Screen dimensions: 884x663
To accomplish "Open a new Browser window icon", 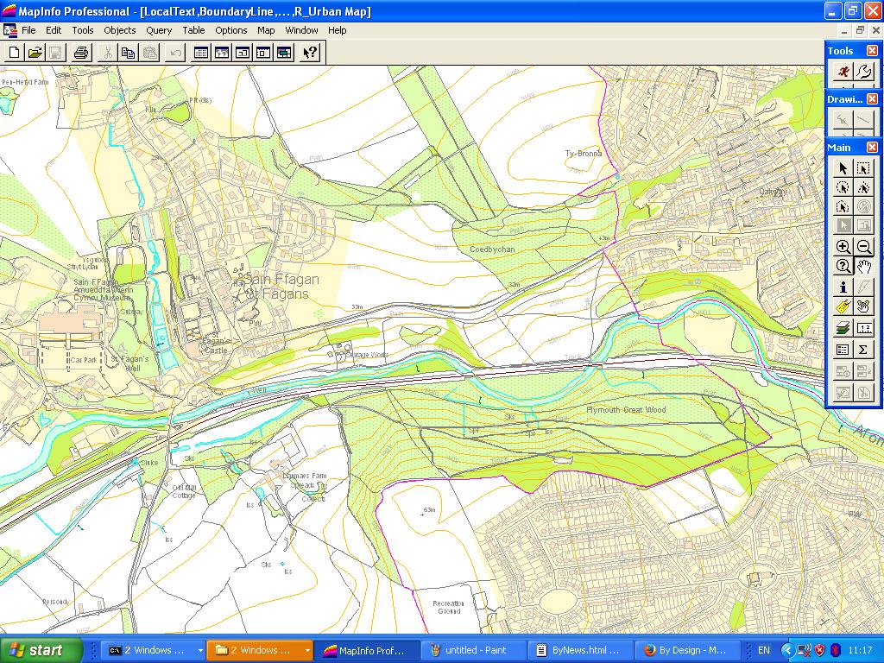I will (x=200, y=53).
